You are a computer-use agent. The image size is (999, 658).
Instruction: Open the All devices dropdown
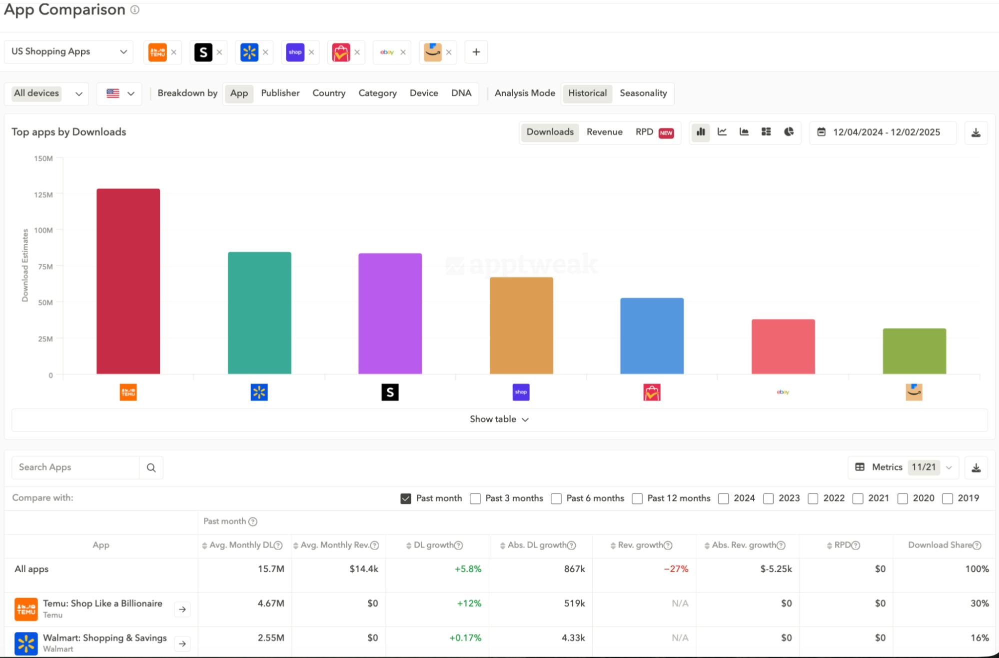click(x=46, y=93)
